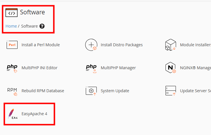211x135 pixels.
Task: Click the Software section code-window icon
Action: point(12,13)
